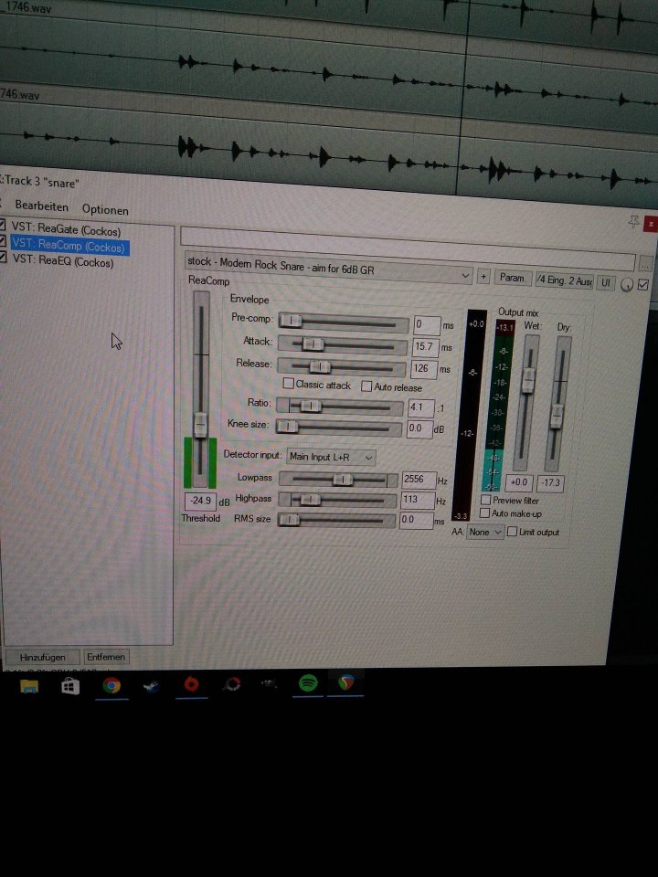Click the Ratio slider

pyautogui.click(x=340, y=407)
